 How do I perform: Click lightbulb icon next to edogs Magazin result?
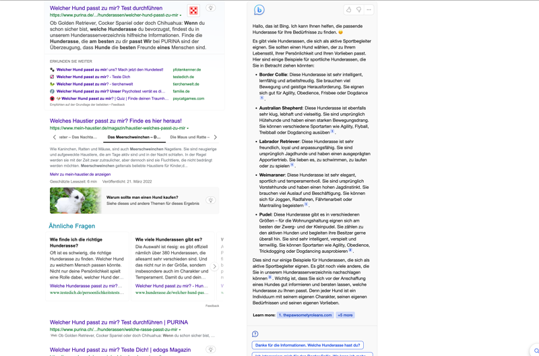pos(211,350)
